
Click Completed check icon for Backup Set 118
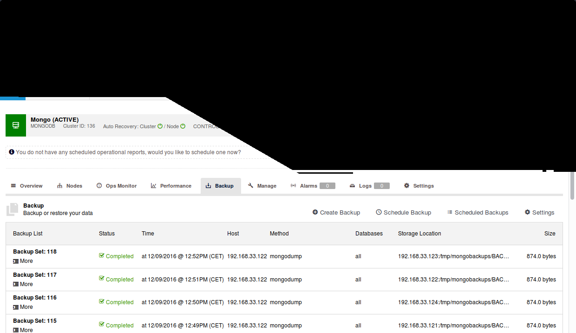102,255
